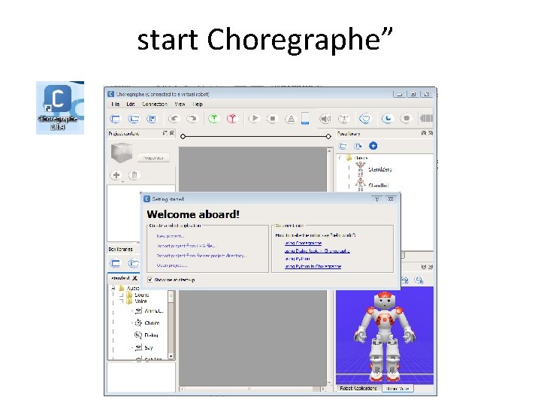Image resolution: width=541 pixels, height=406 pixels.
Task: Switch to the Robot Applications tab
Action: (x=358, y=389)
